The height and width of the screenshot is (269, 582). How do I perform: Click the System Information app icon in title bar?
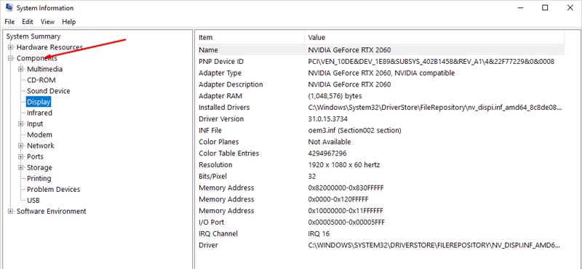tap(9, 8)
